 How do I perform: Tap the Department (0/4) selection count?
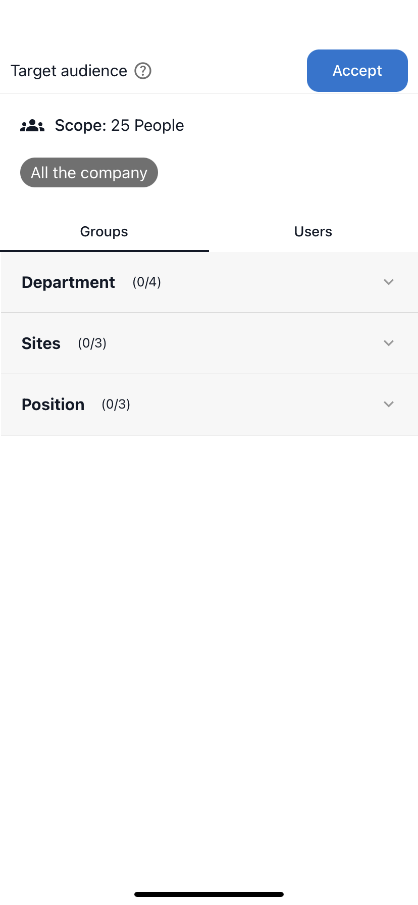(147, 282)
